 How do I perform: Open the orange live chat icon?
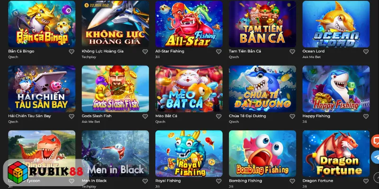point(375,141)
